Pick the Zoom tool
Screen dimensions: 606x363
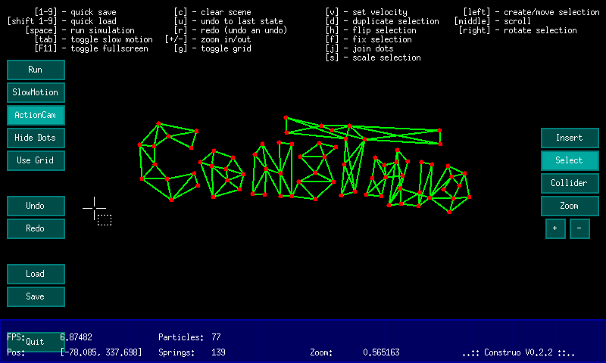tap(570, 206)
